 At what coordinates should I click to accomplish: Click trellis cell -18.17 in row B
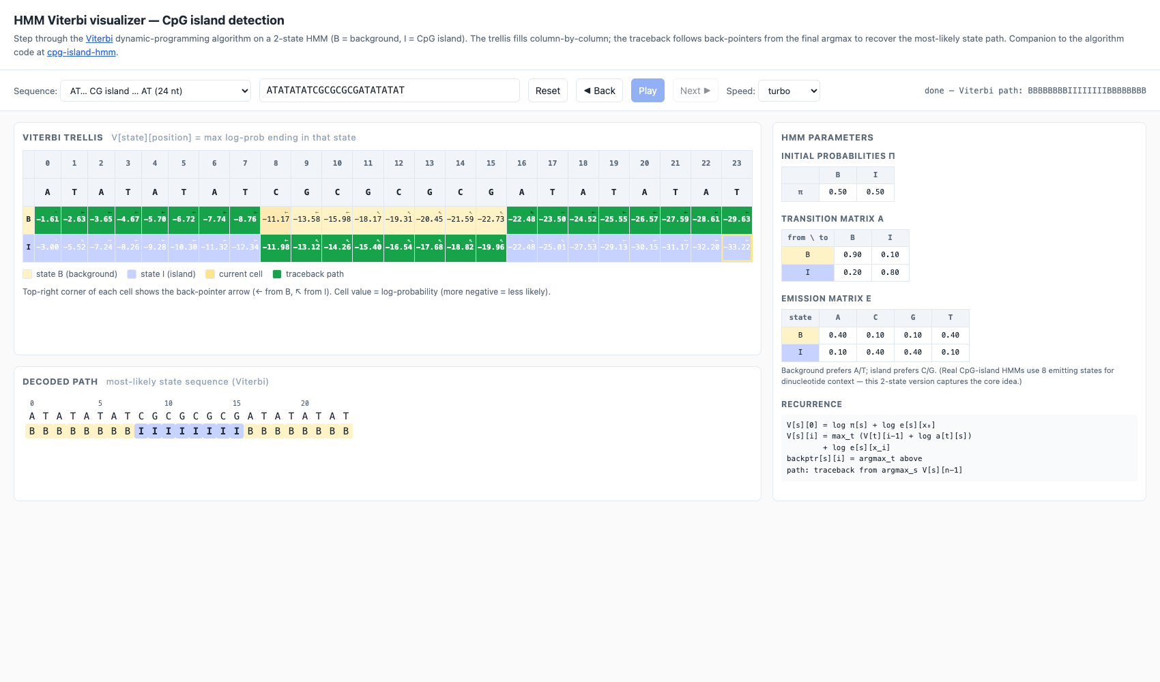click(368, 220)
